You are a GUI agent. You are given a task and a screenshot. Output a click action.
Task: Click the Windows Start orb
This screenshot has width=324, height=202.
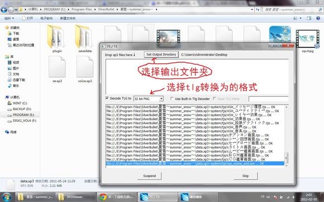tap(7, 197)
